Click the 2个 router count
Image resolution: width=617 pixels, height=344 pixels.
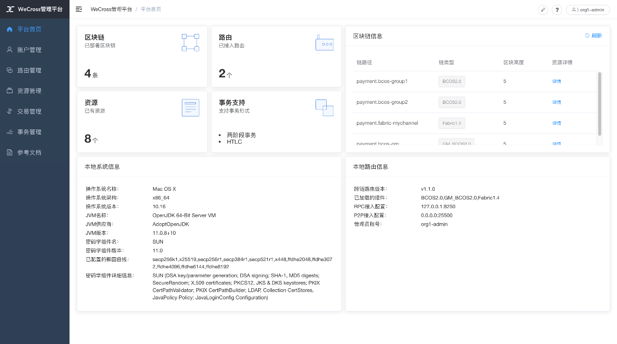(x=226, y=74)
